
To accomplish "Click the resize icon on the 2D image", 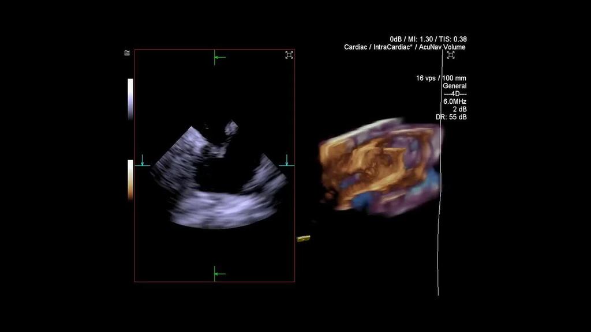I will (x=289, y=54).
